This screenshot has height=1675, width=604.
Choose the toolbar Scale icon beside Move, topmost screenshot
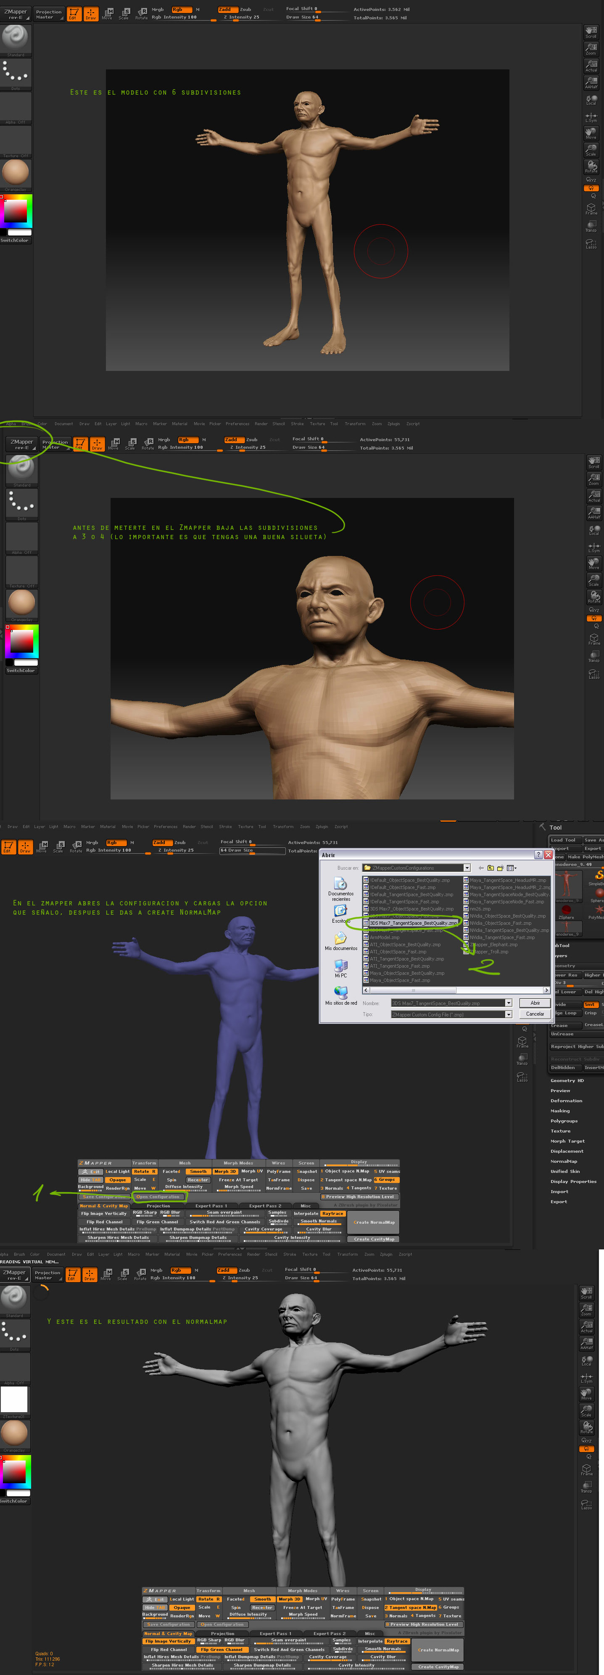[x=124, y=13]
